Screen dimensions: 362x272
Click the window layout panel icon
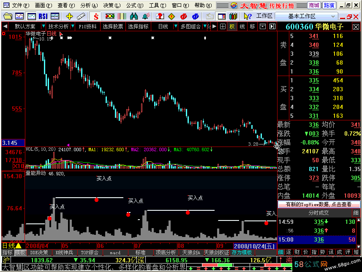point(222,16)
